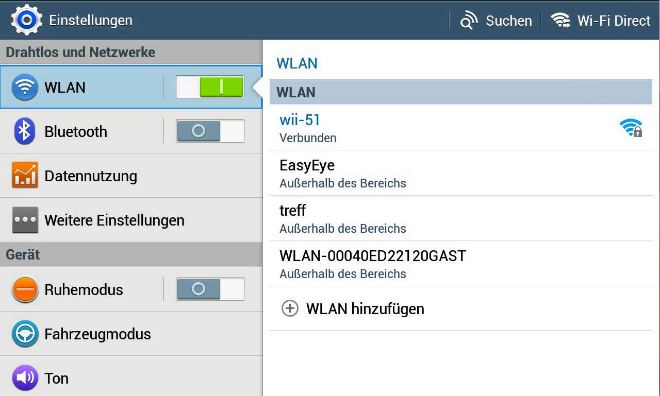Tap the wii-51 signal strength lock icon
Viewport: 660px width, 396px height.
[631, 128]
